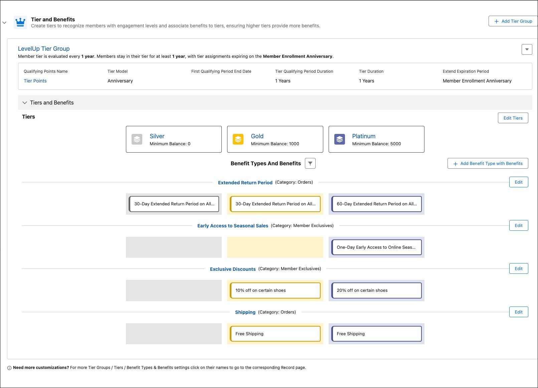Collapse the Tier and Benefits section chevron
The width and height of the screenshot is (538, 388).
[x=4, y=23]
